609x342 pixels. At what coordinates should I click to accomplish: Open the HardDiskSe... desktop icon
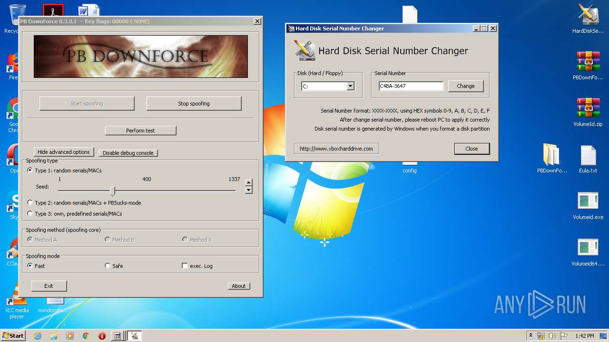click(x=588, y=19)
